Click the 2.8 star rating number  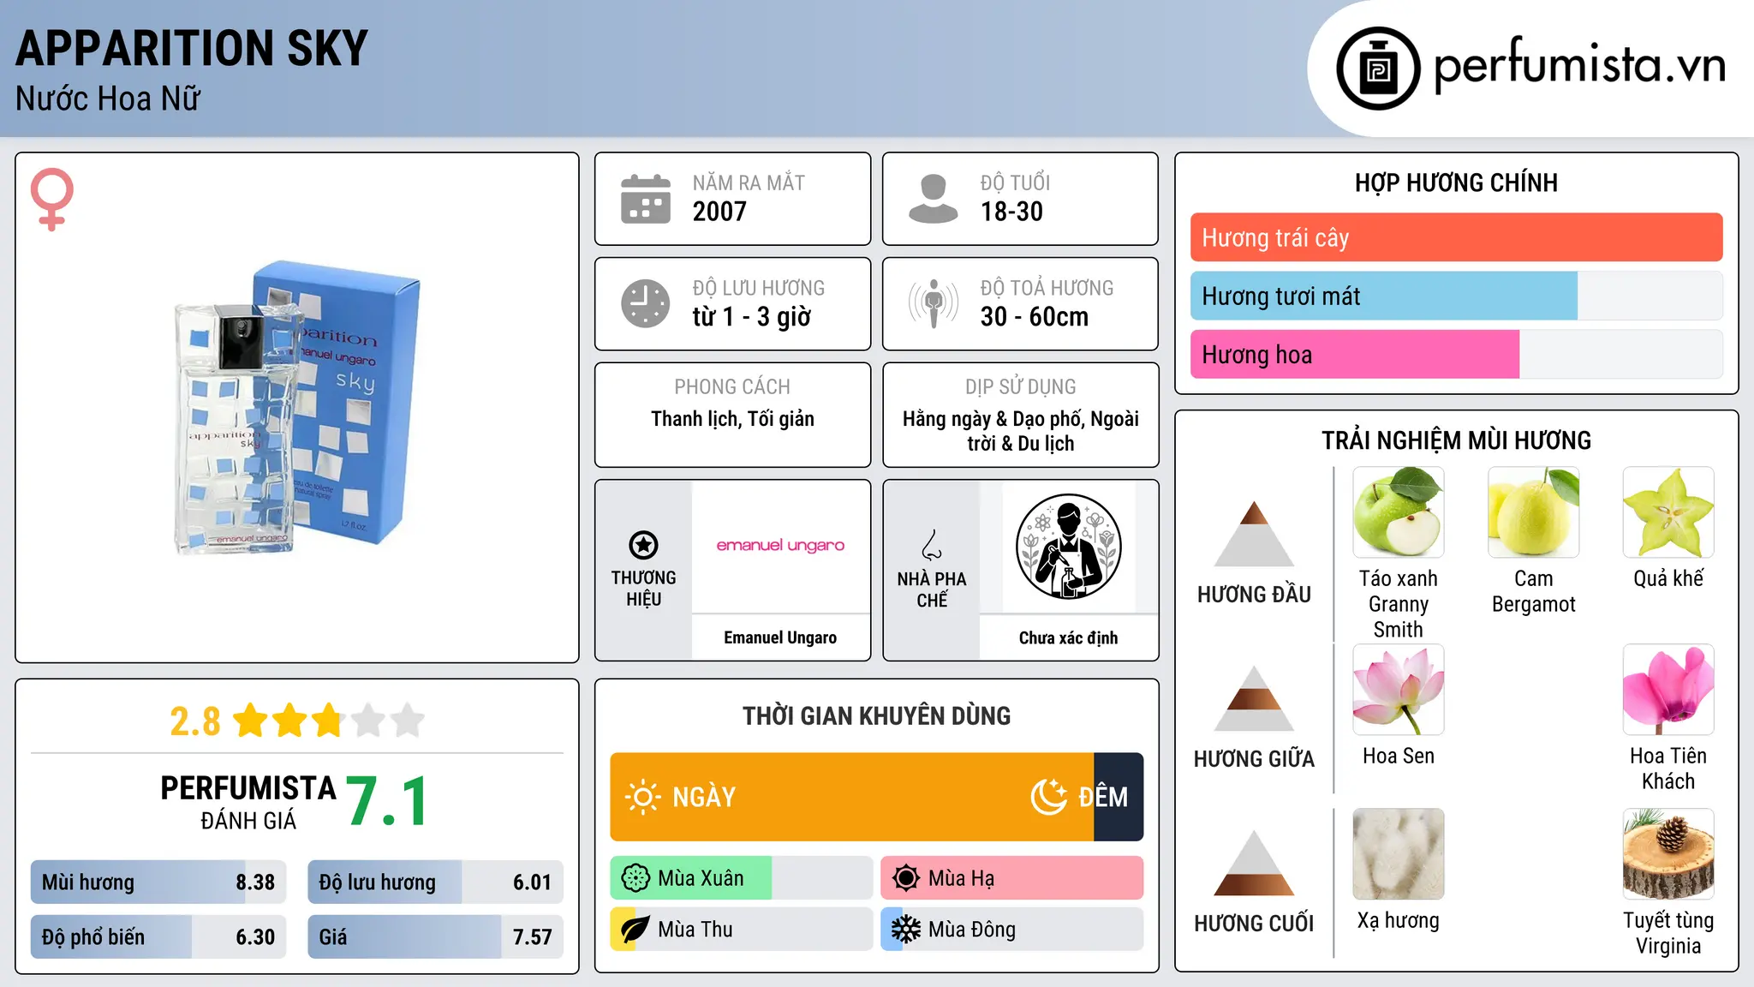[195, 721]
